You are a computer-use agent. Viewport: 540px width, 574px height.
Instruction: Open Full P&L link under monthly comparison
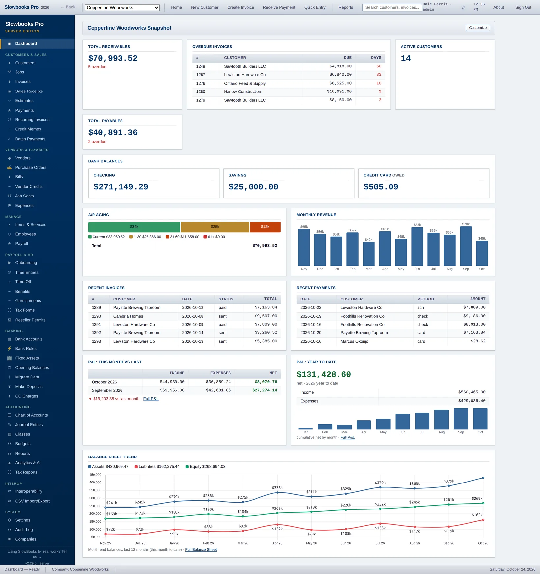(151, 399)
